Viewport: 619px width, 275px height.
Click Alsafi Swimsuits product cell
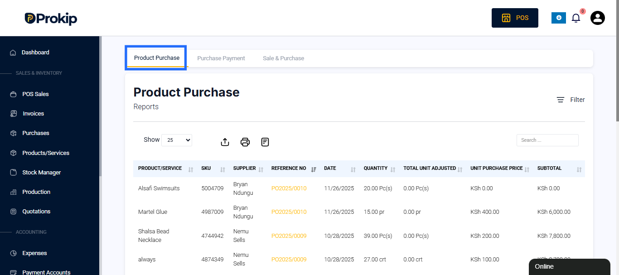click(x=159, y=188)
